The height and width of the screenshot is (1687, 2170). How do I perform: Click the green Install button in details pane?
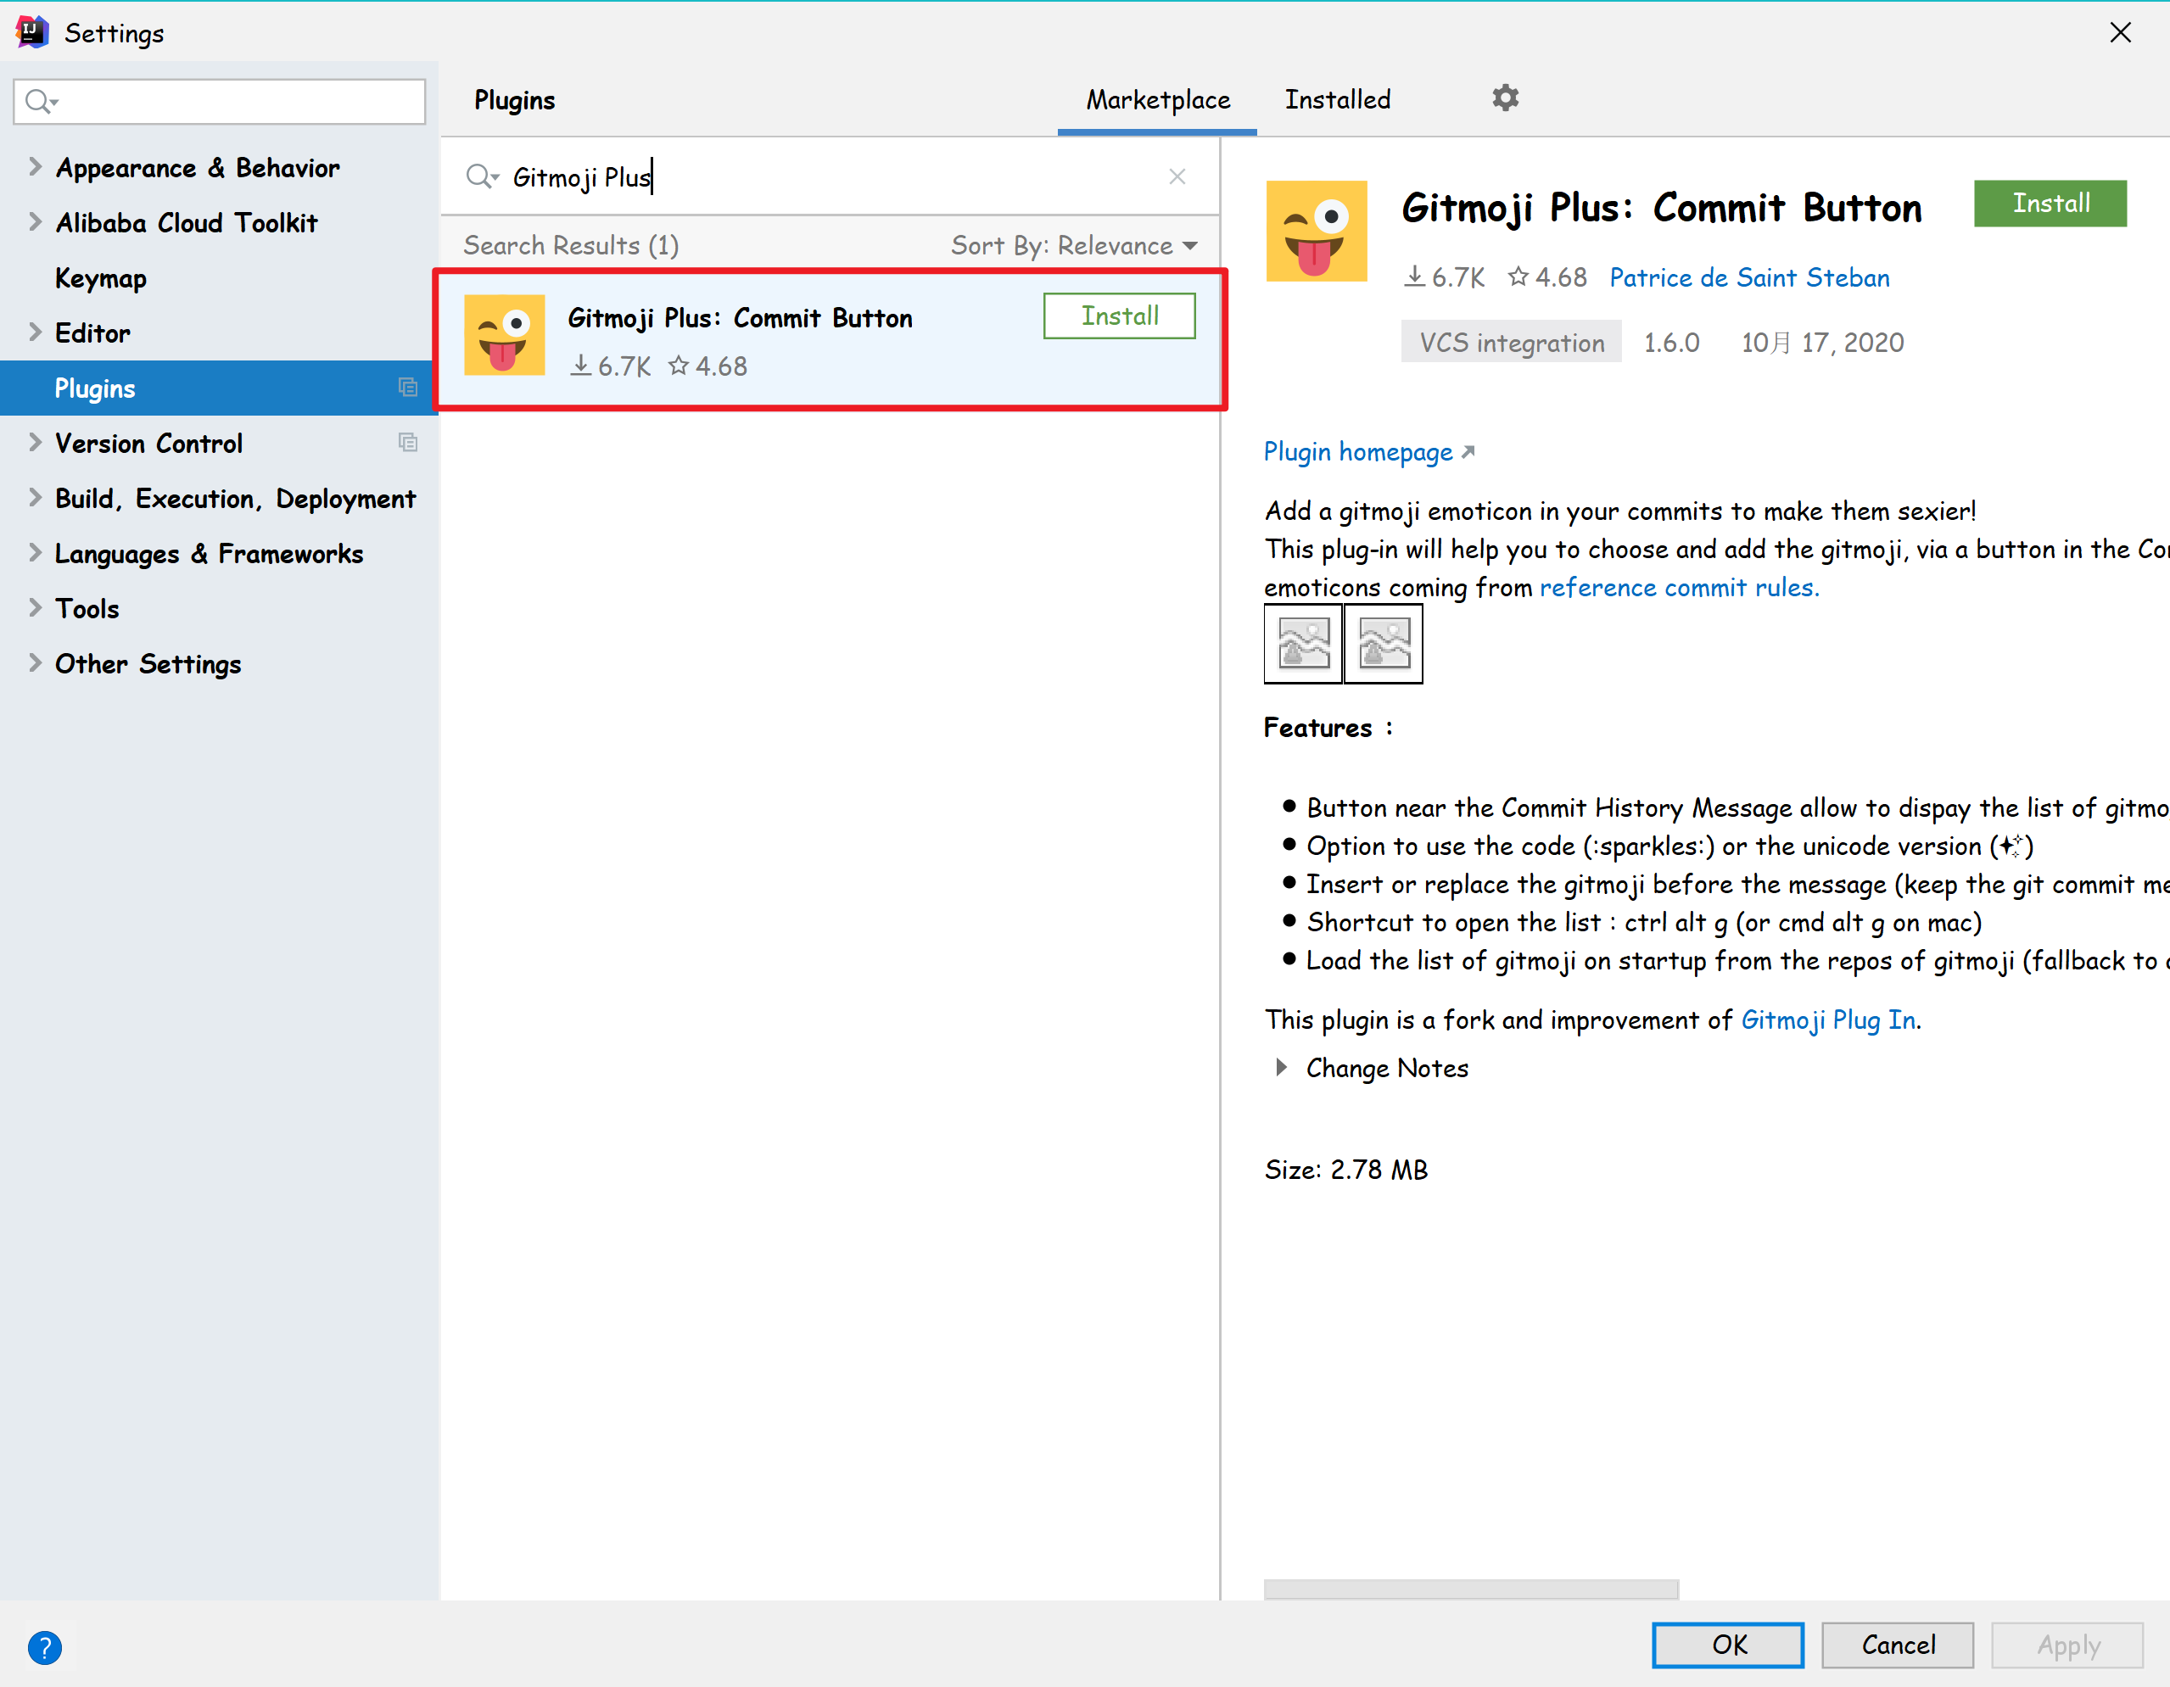(2049, 204)
